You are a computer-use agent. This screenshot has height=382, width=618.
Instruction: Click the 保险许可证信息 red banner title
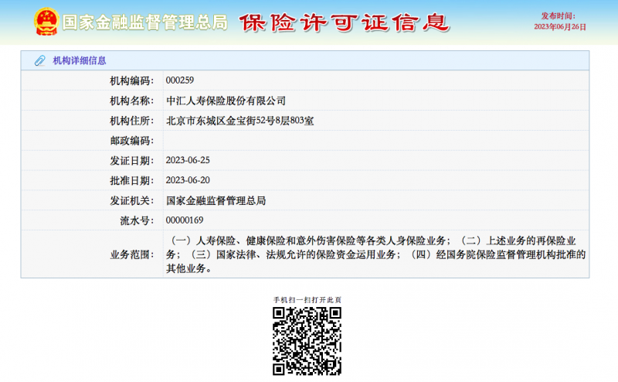pyautogui.click(x=344, y=22)
